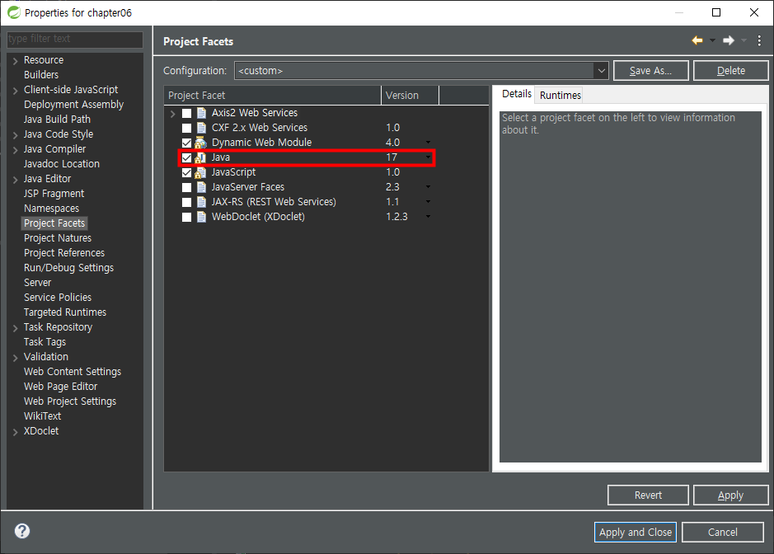
Task: Expand the Resource tree node
Action: [16, 61]
